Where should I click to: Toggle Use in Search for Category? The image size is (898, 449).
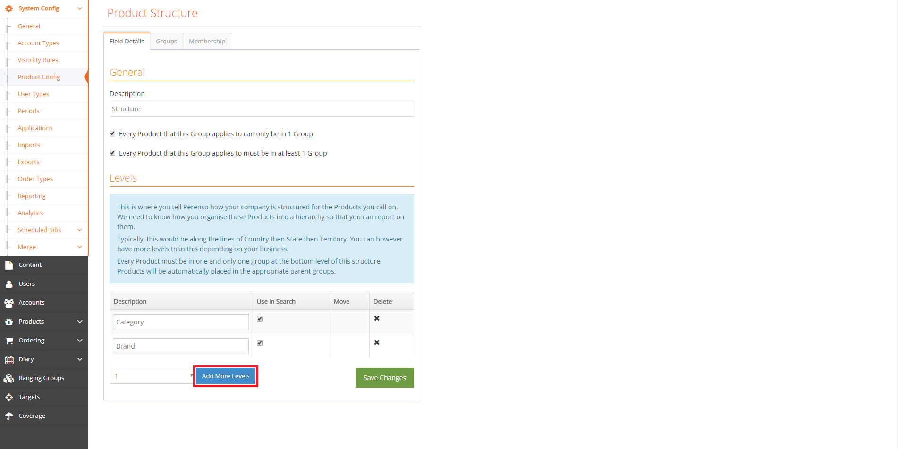[x=260, y=319]
